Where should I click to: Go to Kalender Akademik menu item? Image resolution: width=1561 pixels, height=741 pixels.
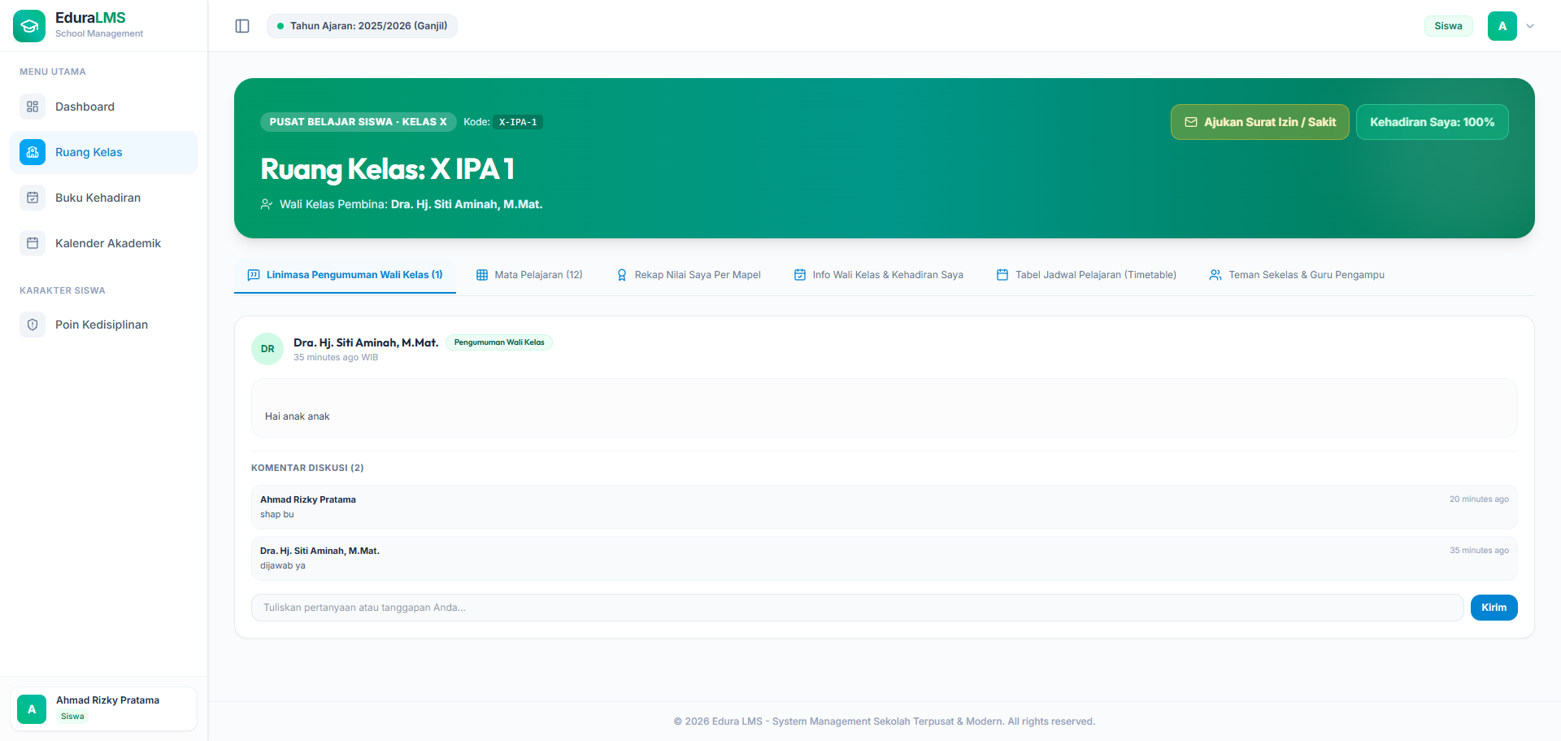coord(104,243)
